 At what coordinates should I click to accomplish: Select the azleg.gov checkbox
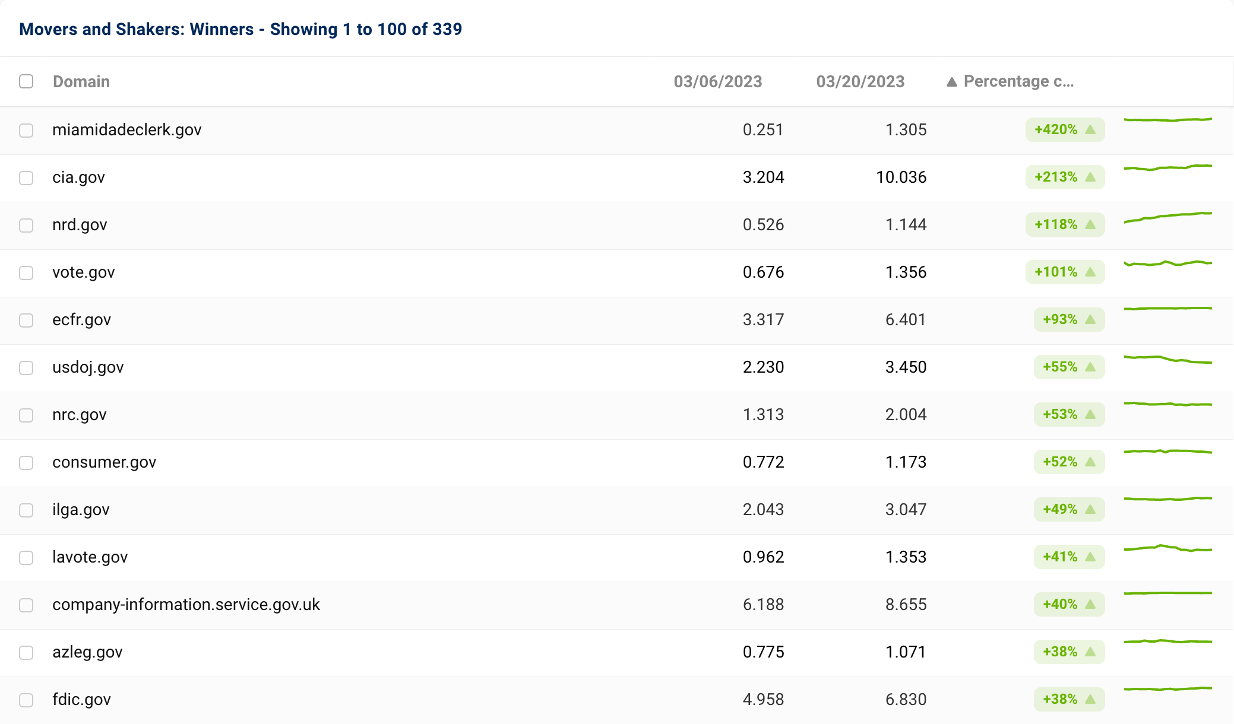tap(26, 652)
